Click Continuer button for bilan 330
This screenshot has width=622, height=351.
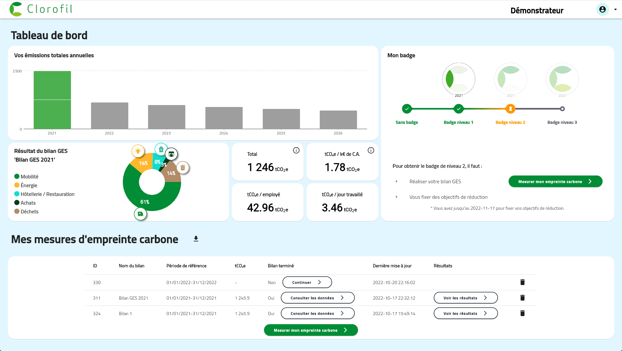click(x=307, y=282)
